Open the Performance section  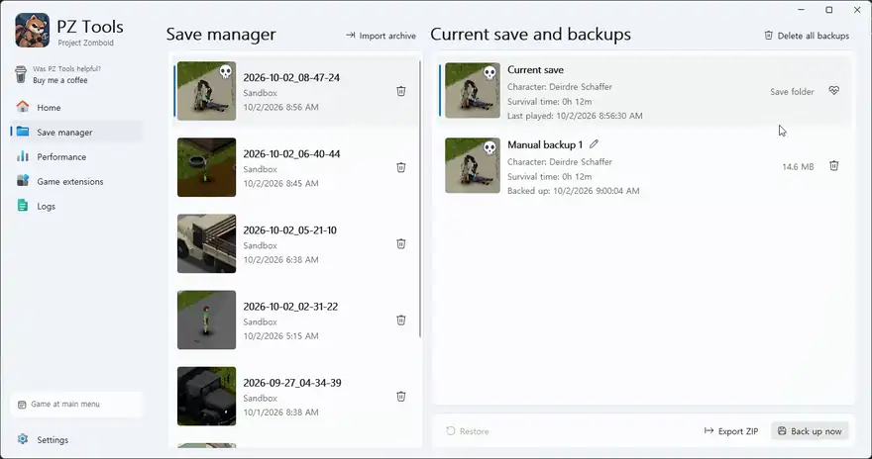pos(76,157)
